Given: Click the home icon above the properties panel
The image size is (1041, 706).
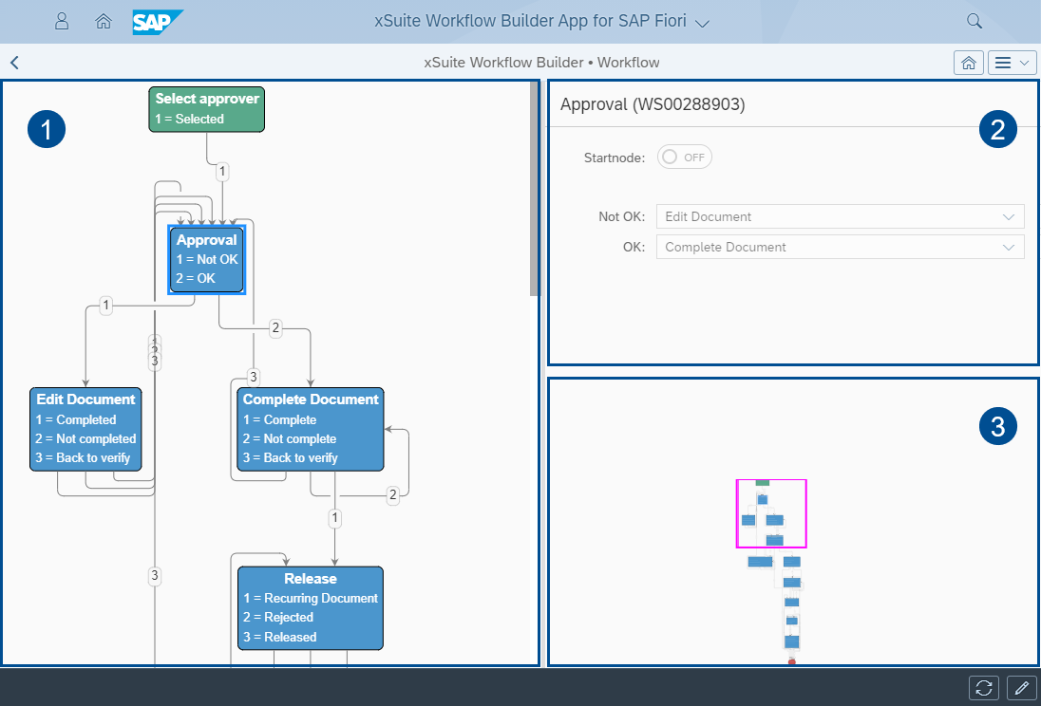Looking at the screenshot, I should tap(969, 62).
